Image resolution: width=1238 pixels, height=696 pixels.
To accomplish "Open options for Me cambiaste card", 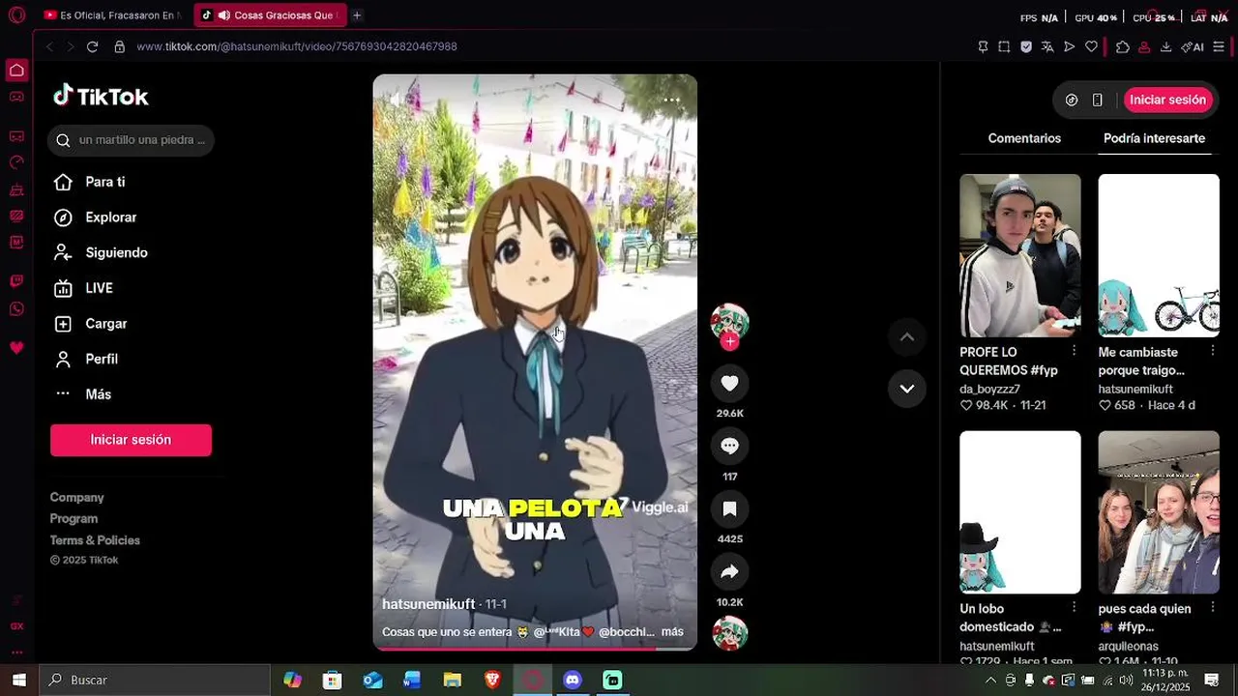I will point(1212,350).
